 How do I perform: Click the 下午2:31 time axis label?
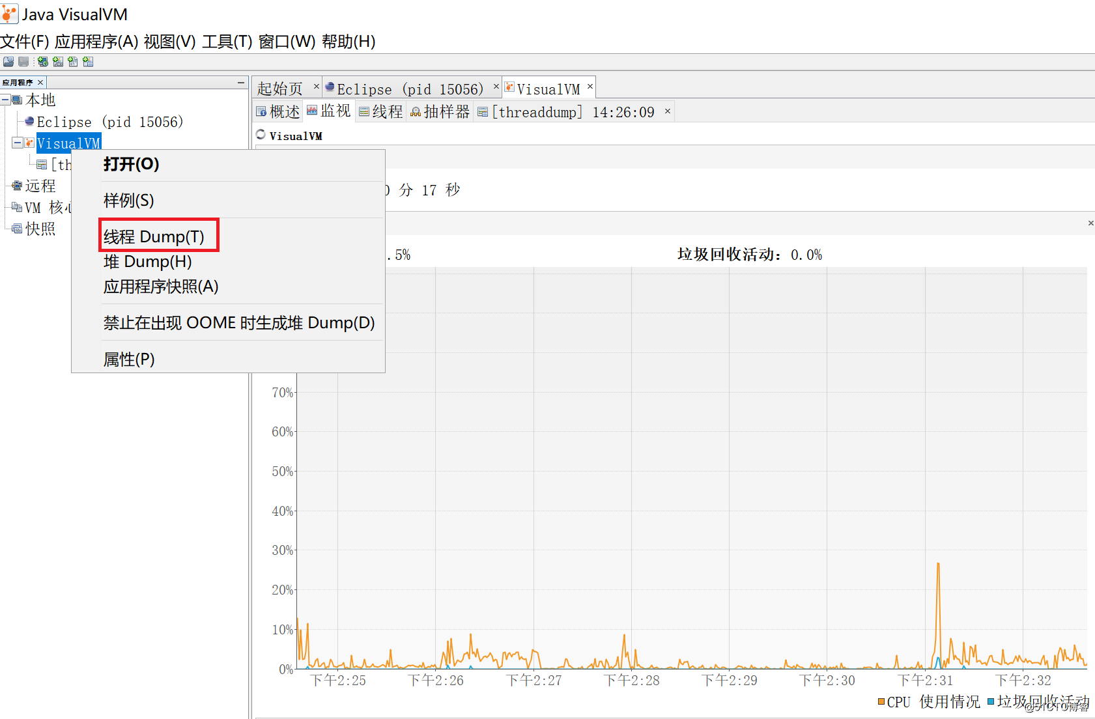pos(926,681)
